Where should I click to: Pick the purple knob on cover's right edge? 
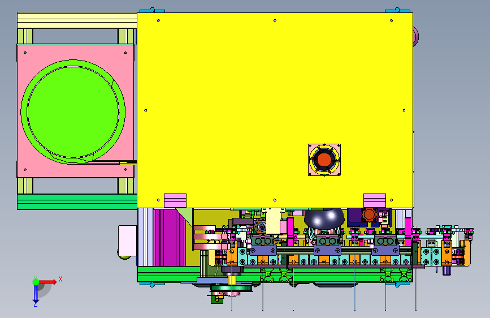(415, 36)
